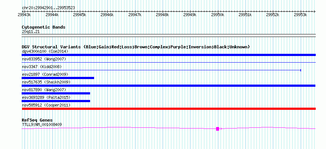The height and width of the screenshot is (149, 326).
Task: Click the TTLL9 strand direction arrow
Action: coord(221,129)
